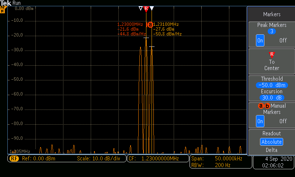Click the 1.23100MHz marker a readout
Viewport: 295px width, 177px height.
pyautogui.click(x=166, y=24)
